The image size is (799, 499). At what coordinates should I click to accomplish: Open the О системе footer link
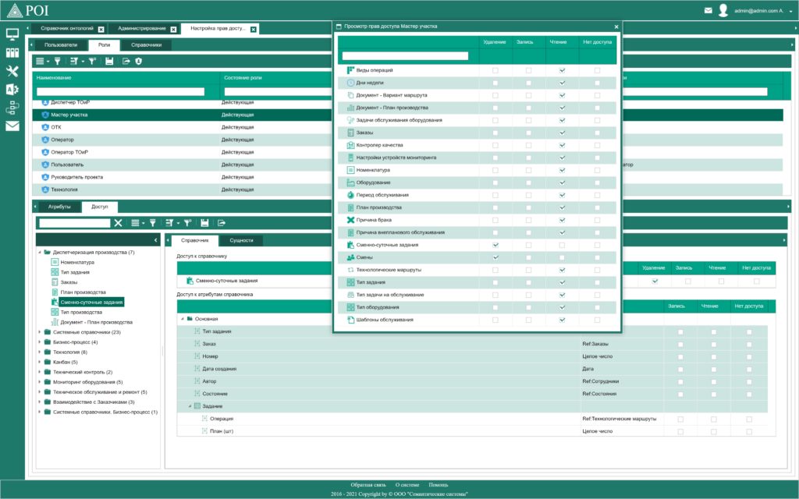[407, 485]
